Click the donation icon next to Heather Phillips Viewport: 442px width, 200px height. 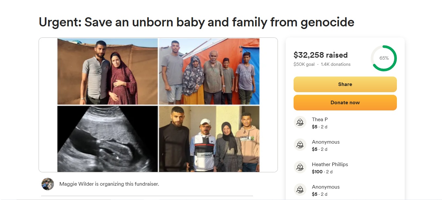coord(300,167)
